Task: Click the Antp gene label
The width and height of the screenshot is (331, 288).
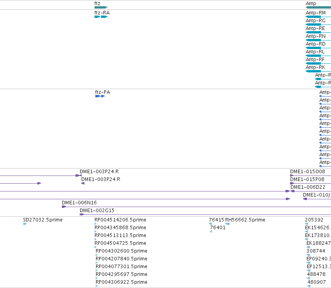Action: click(311, 4)
